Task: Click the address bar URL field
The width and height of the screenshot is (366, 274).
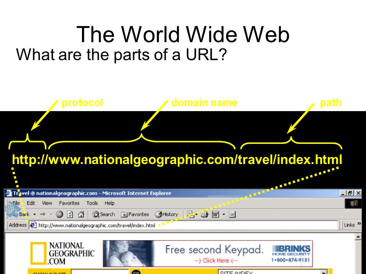Action: [x=184, y=225]
